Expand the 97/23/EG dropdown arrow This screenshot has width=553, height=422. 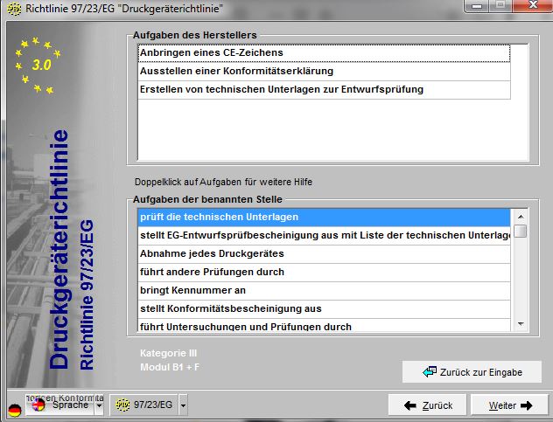point(183,405)
